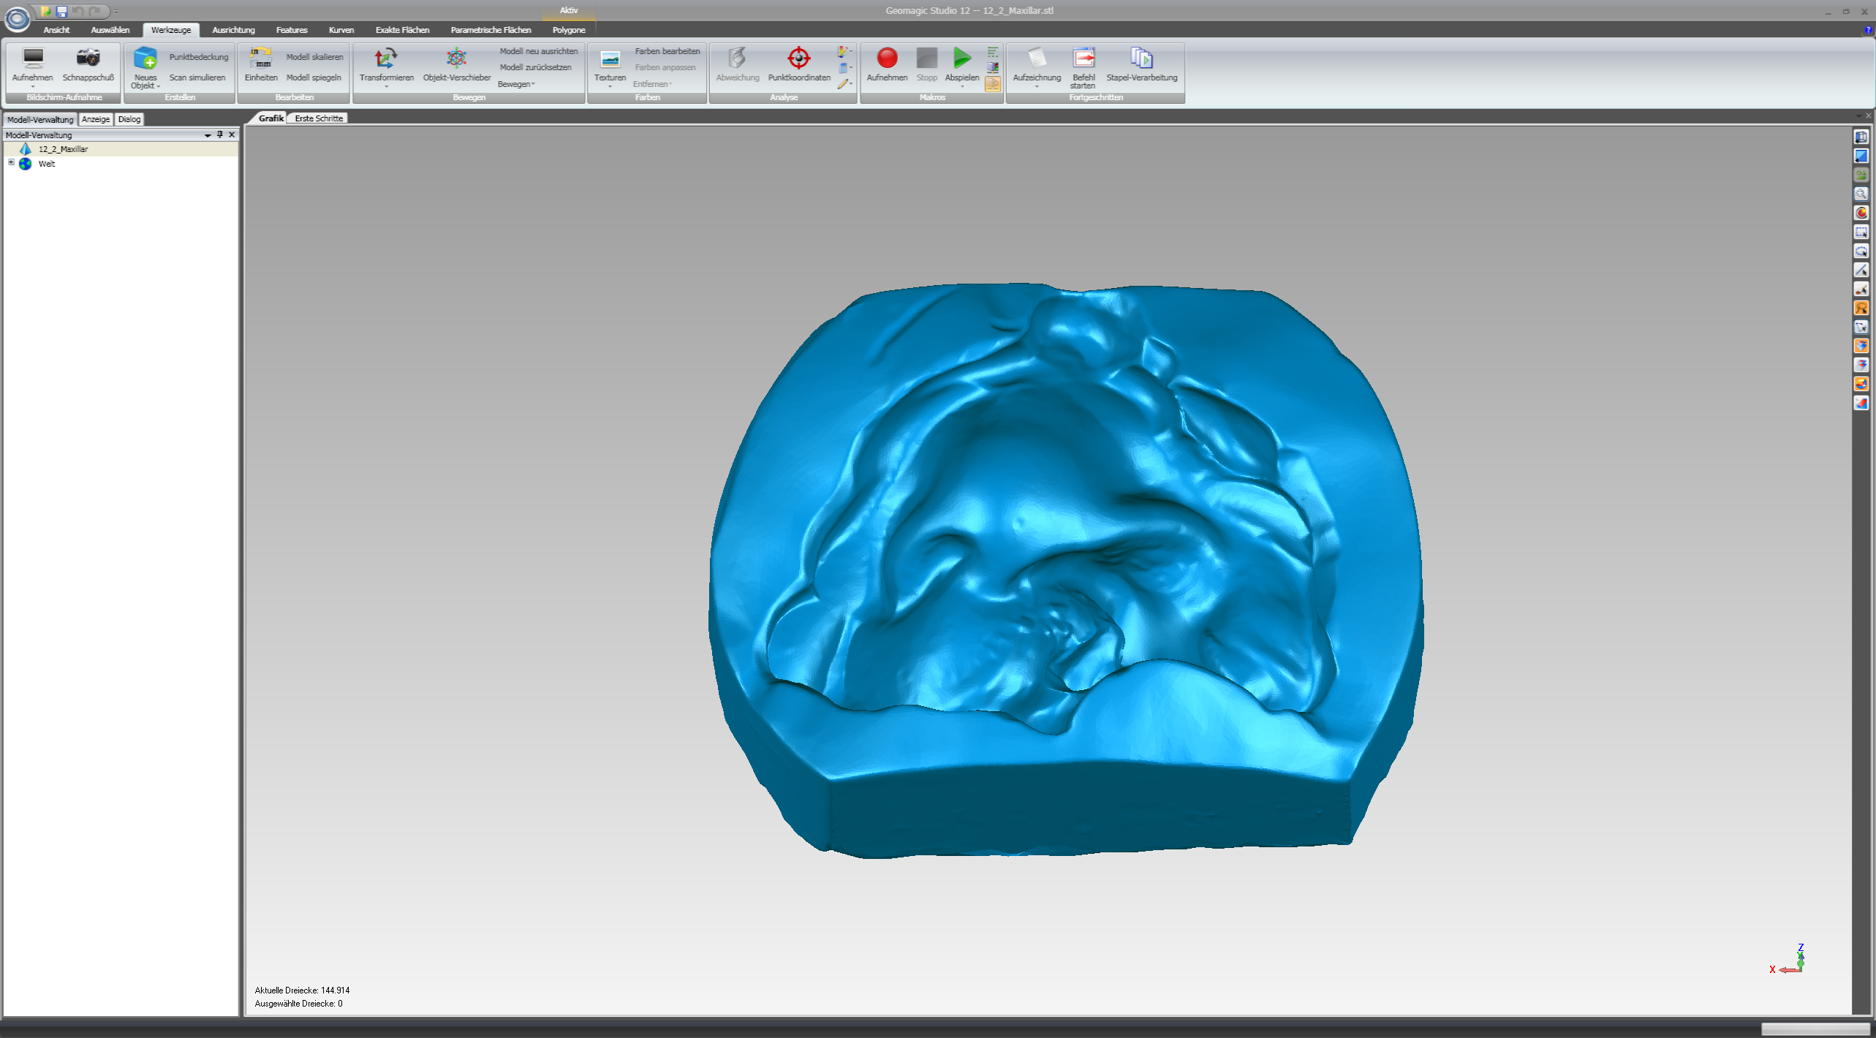Switch to the Anzeige panel tab

tap(96, 119)
